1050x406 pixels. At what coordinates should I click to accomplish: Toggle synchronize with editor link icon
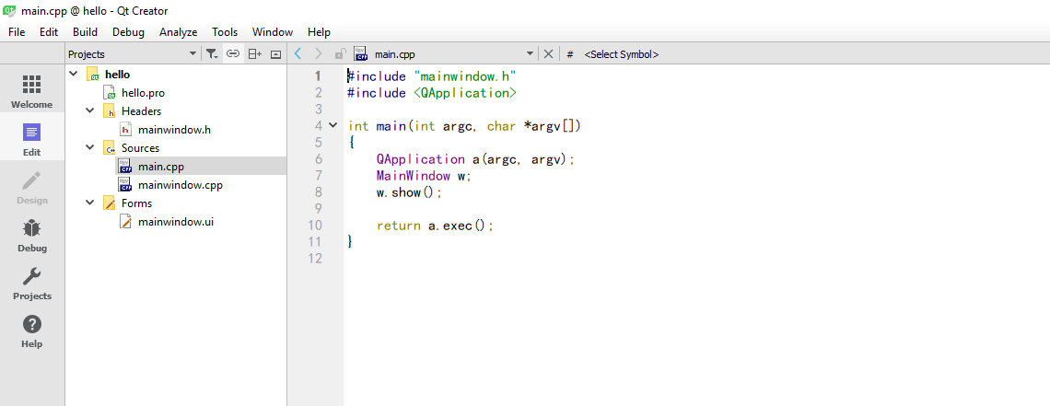pos(233,54)
